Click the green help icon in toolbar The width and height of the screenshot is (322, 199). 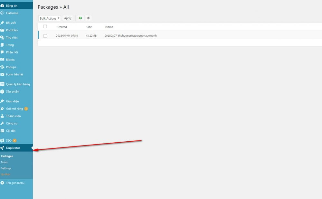[80, 18]
